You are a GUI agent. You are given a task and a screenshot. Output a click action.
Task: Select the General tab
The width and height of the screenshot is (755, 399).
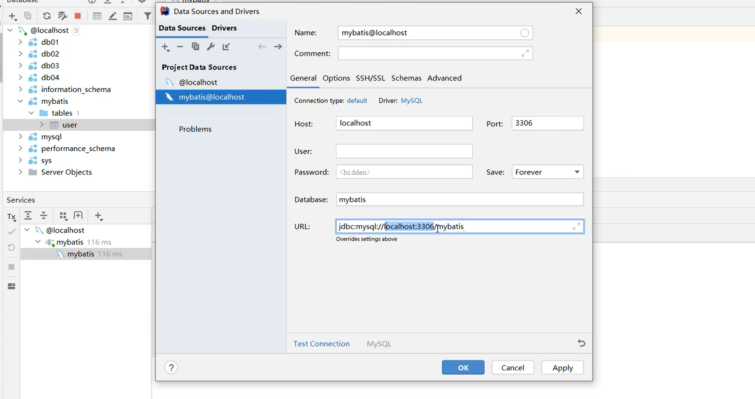[303, 78]
